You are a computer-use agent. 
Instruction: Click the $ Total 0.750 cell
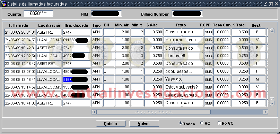coord(240,56)
